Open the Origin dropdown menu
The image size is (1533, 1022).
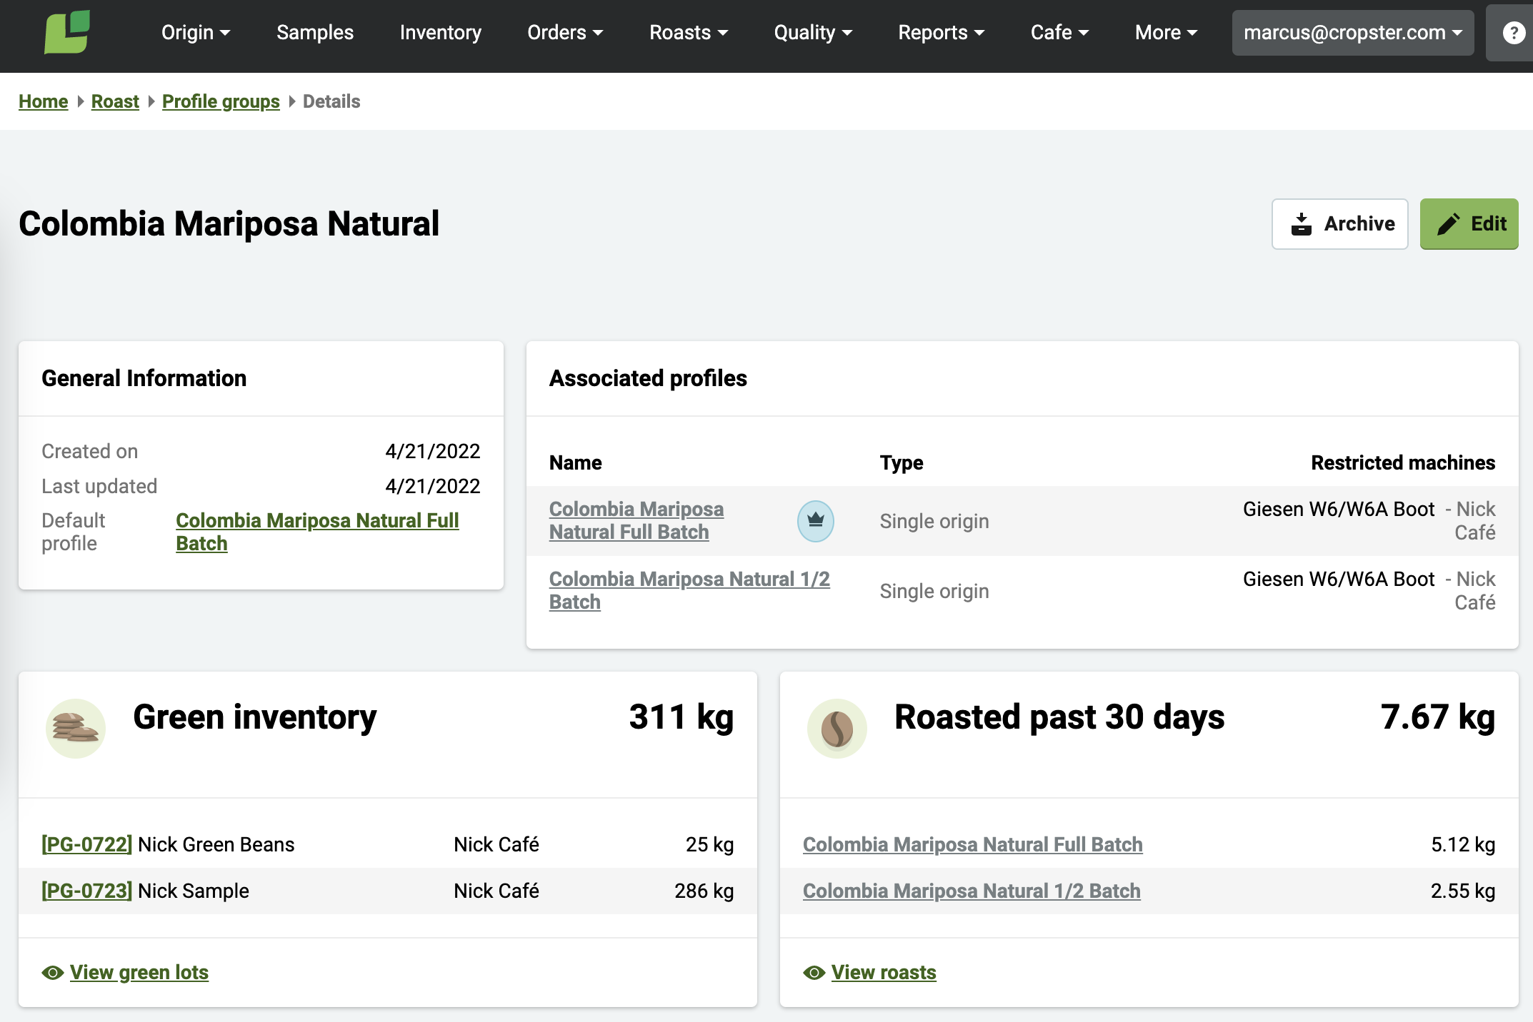[196, 33]
